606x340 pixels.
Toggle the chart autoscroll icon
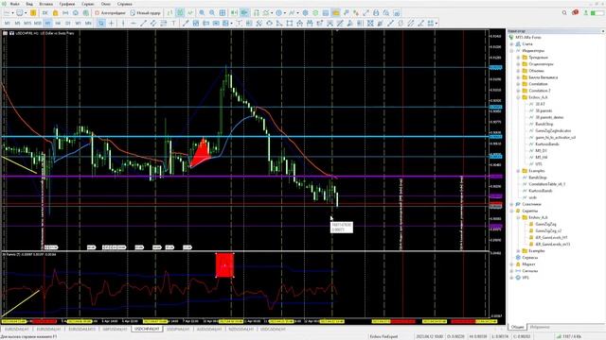(234, 12)
